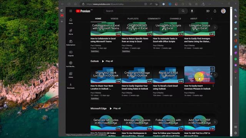Open Edge sidebar shopping tag icon

(236, 23)
